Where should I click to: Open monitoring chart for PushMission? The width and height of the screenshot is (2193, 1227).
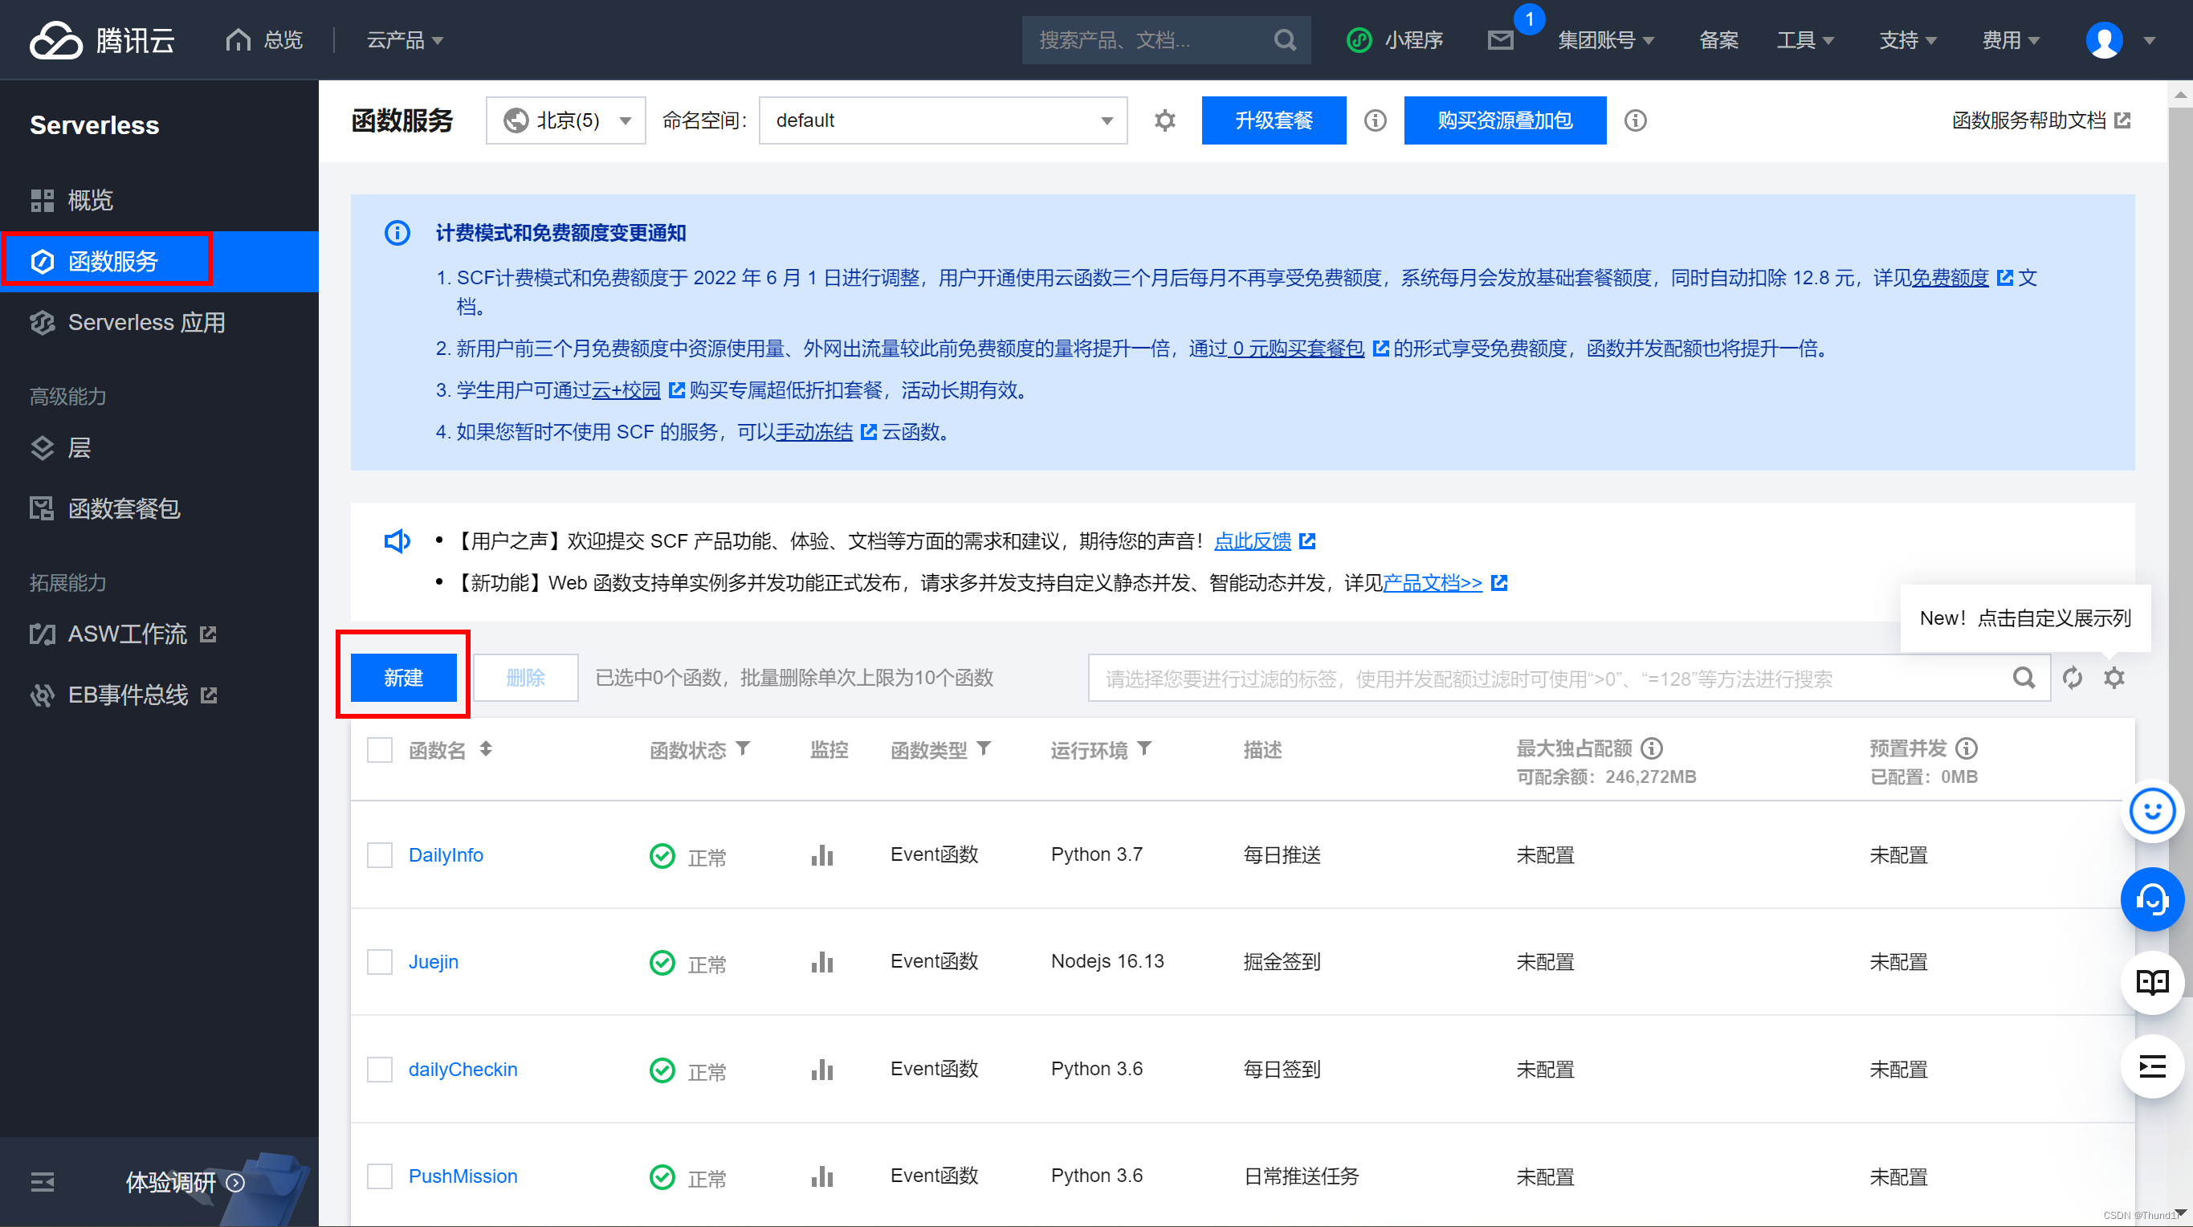pos(821,1176)
